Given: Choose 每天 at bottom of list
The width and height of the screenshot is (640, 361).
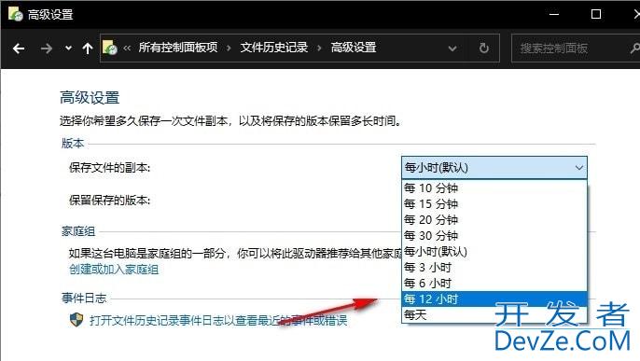Looking at the screenshot, I should pos(494,315).
